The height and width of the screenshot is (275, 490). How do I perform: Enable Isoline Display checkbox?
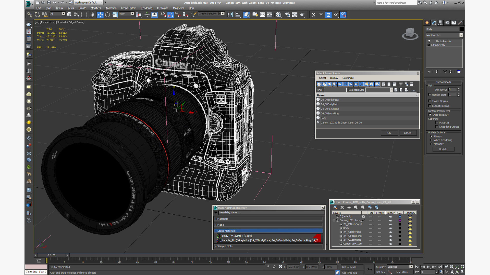pyautogui.click(x=430, y=101)
